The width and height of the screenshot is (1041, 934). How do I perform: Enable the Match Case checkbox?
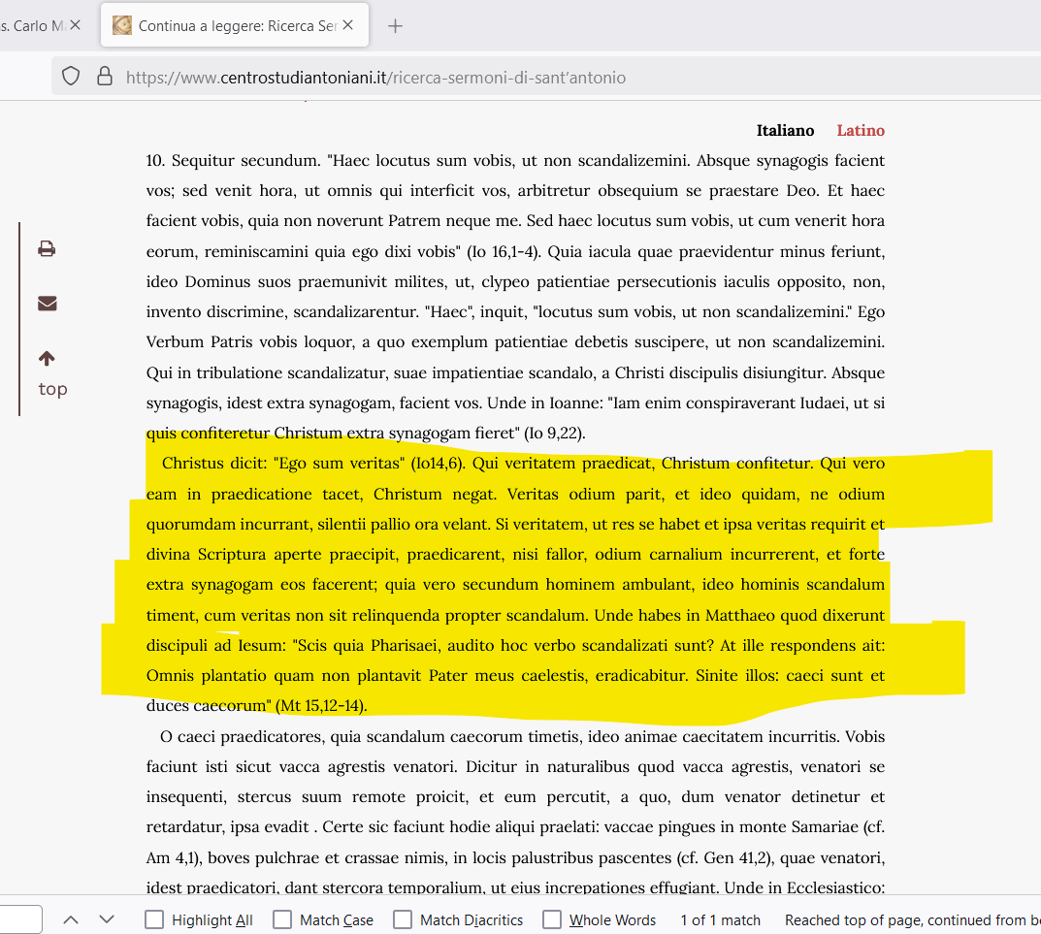coord(282,919)
